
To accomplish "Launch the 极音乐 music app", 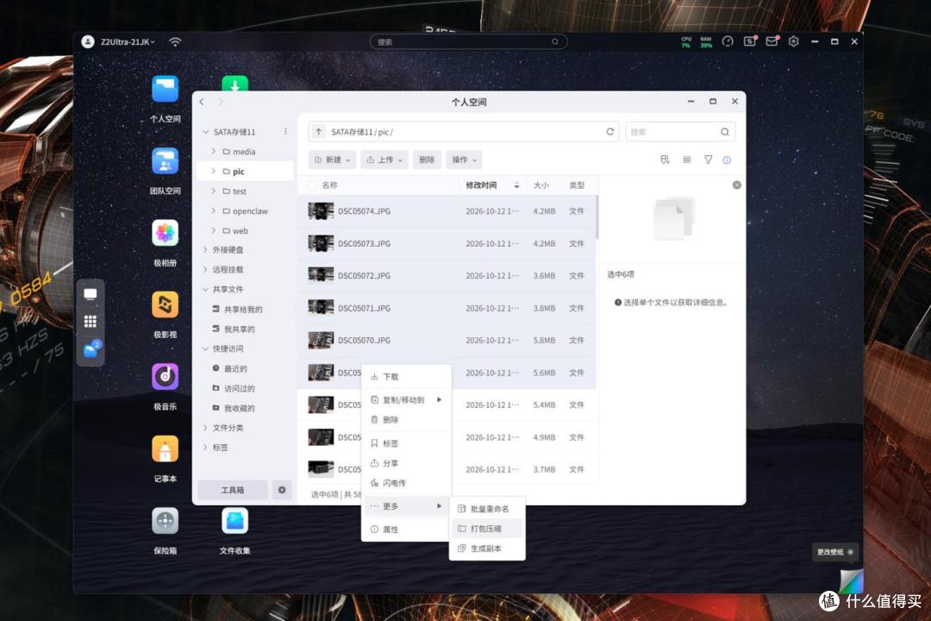I will point(165,377).
